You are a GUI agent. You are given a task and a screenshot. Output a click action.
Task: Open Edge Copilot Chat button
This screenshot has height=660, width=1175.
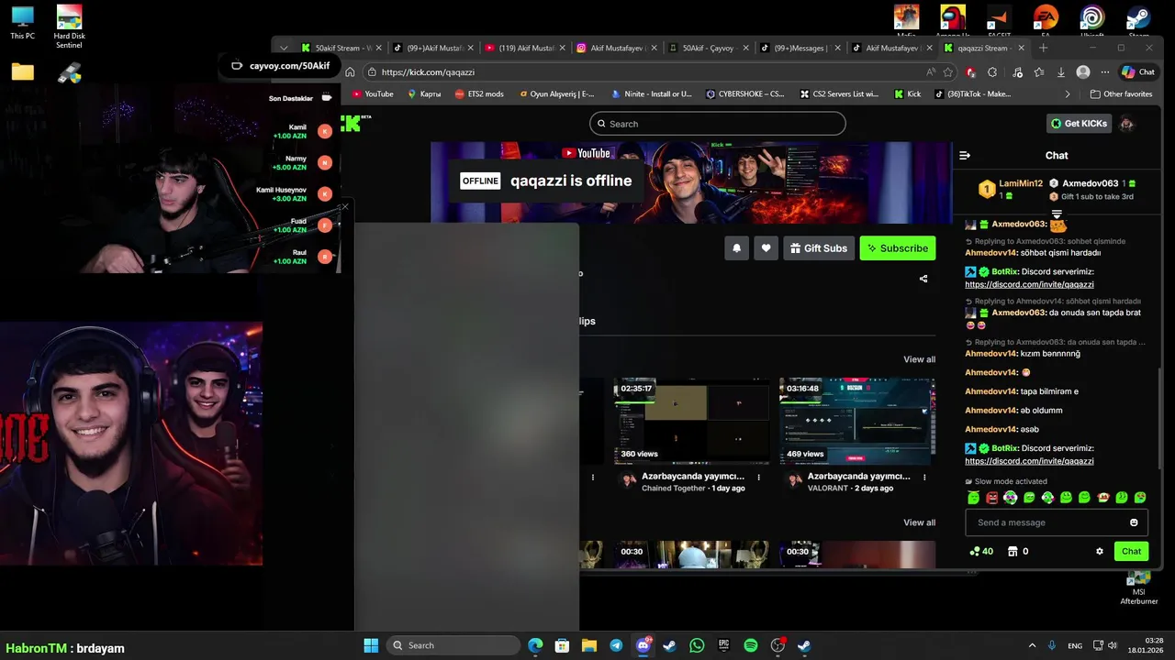(1138, 72)
